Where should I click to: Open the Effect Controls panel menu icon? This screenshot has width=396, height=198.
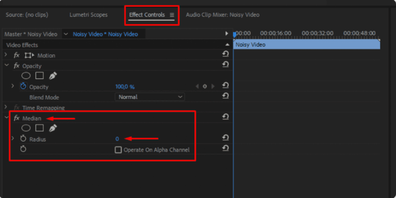172,15
